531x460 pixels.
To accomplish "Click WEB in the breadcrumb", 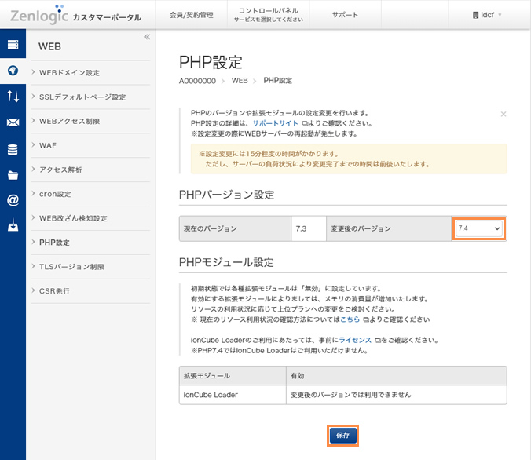I will click(x=240, y=81).
